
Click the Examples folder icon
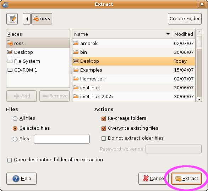[76, 70]
